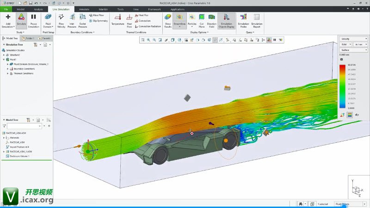Expand the Boundary Conditions tree node

tap(8, 69)
